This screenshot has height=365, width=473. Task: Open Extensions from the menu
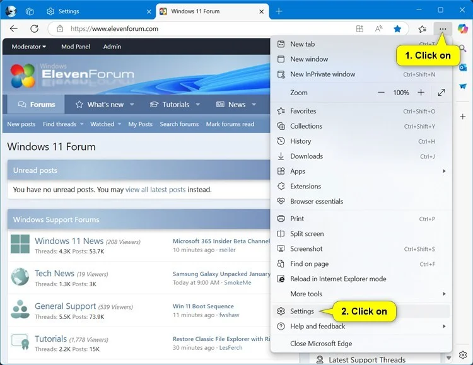361,187
